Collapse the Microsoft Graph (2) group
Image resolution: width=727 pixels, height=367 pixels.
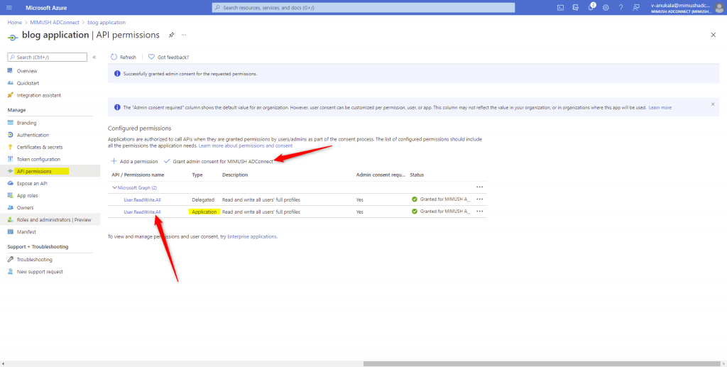click(114, 187)
